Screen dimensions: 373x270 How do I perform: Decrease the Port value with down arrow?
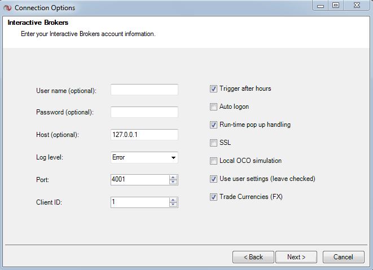[173, 182]
